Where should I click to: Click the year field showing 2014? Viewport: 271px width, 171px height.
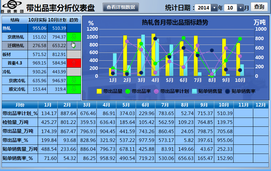203,8
